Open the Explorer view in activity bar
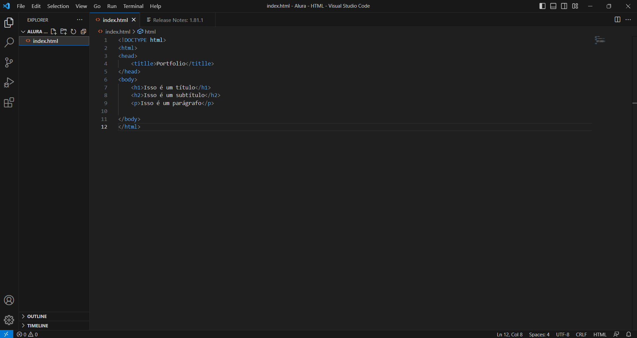637x338 pixels. pyautogui.click(x=9, y=23)
